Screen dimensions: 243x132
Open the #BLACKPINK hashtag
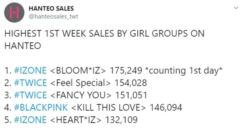coord(41,107)
